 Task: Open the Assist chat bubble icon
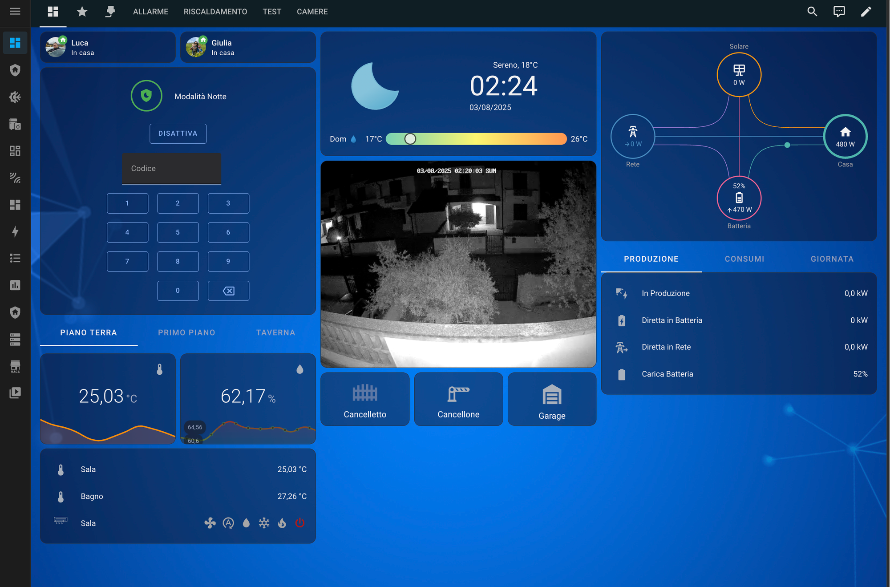(839, 12)
